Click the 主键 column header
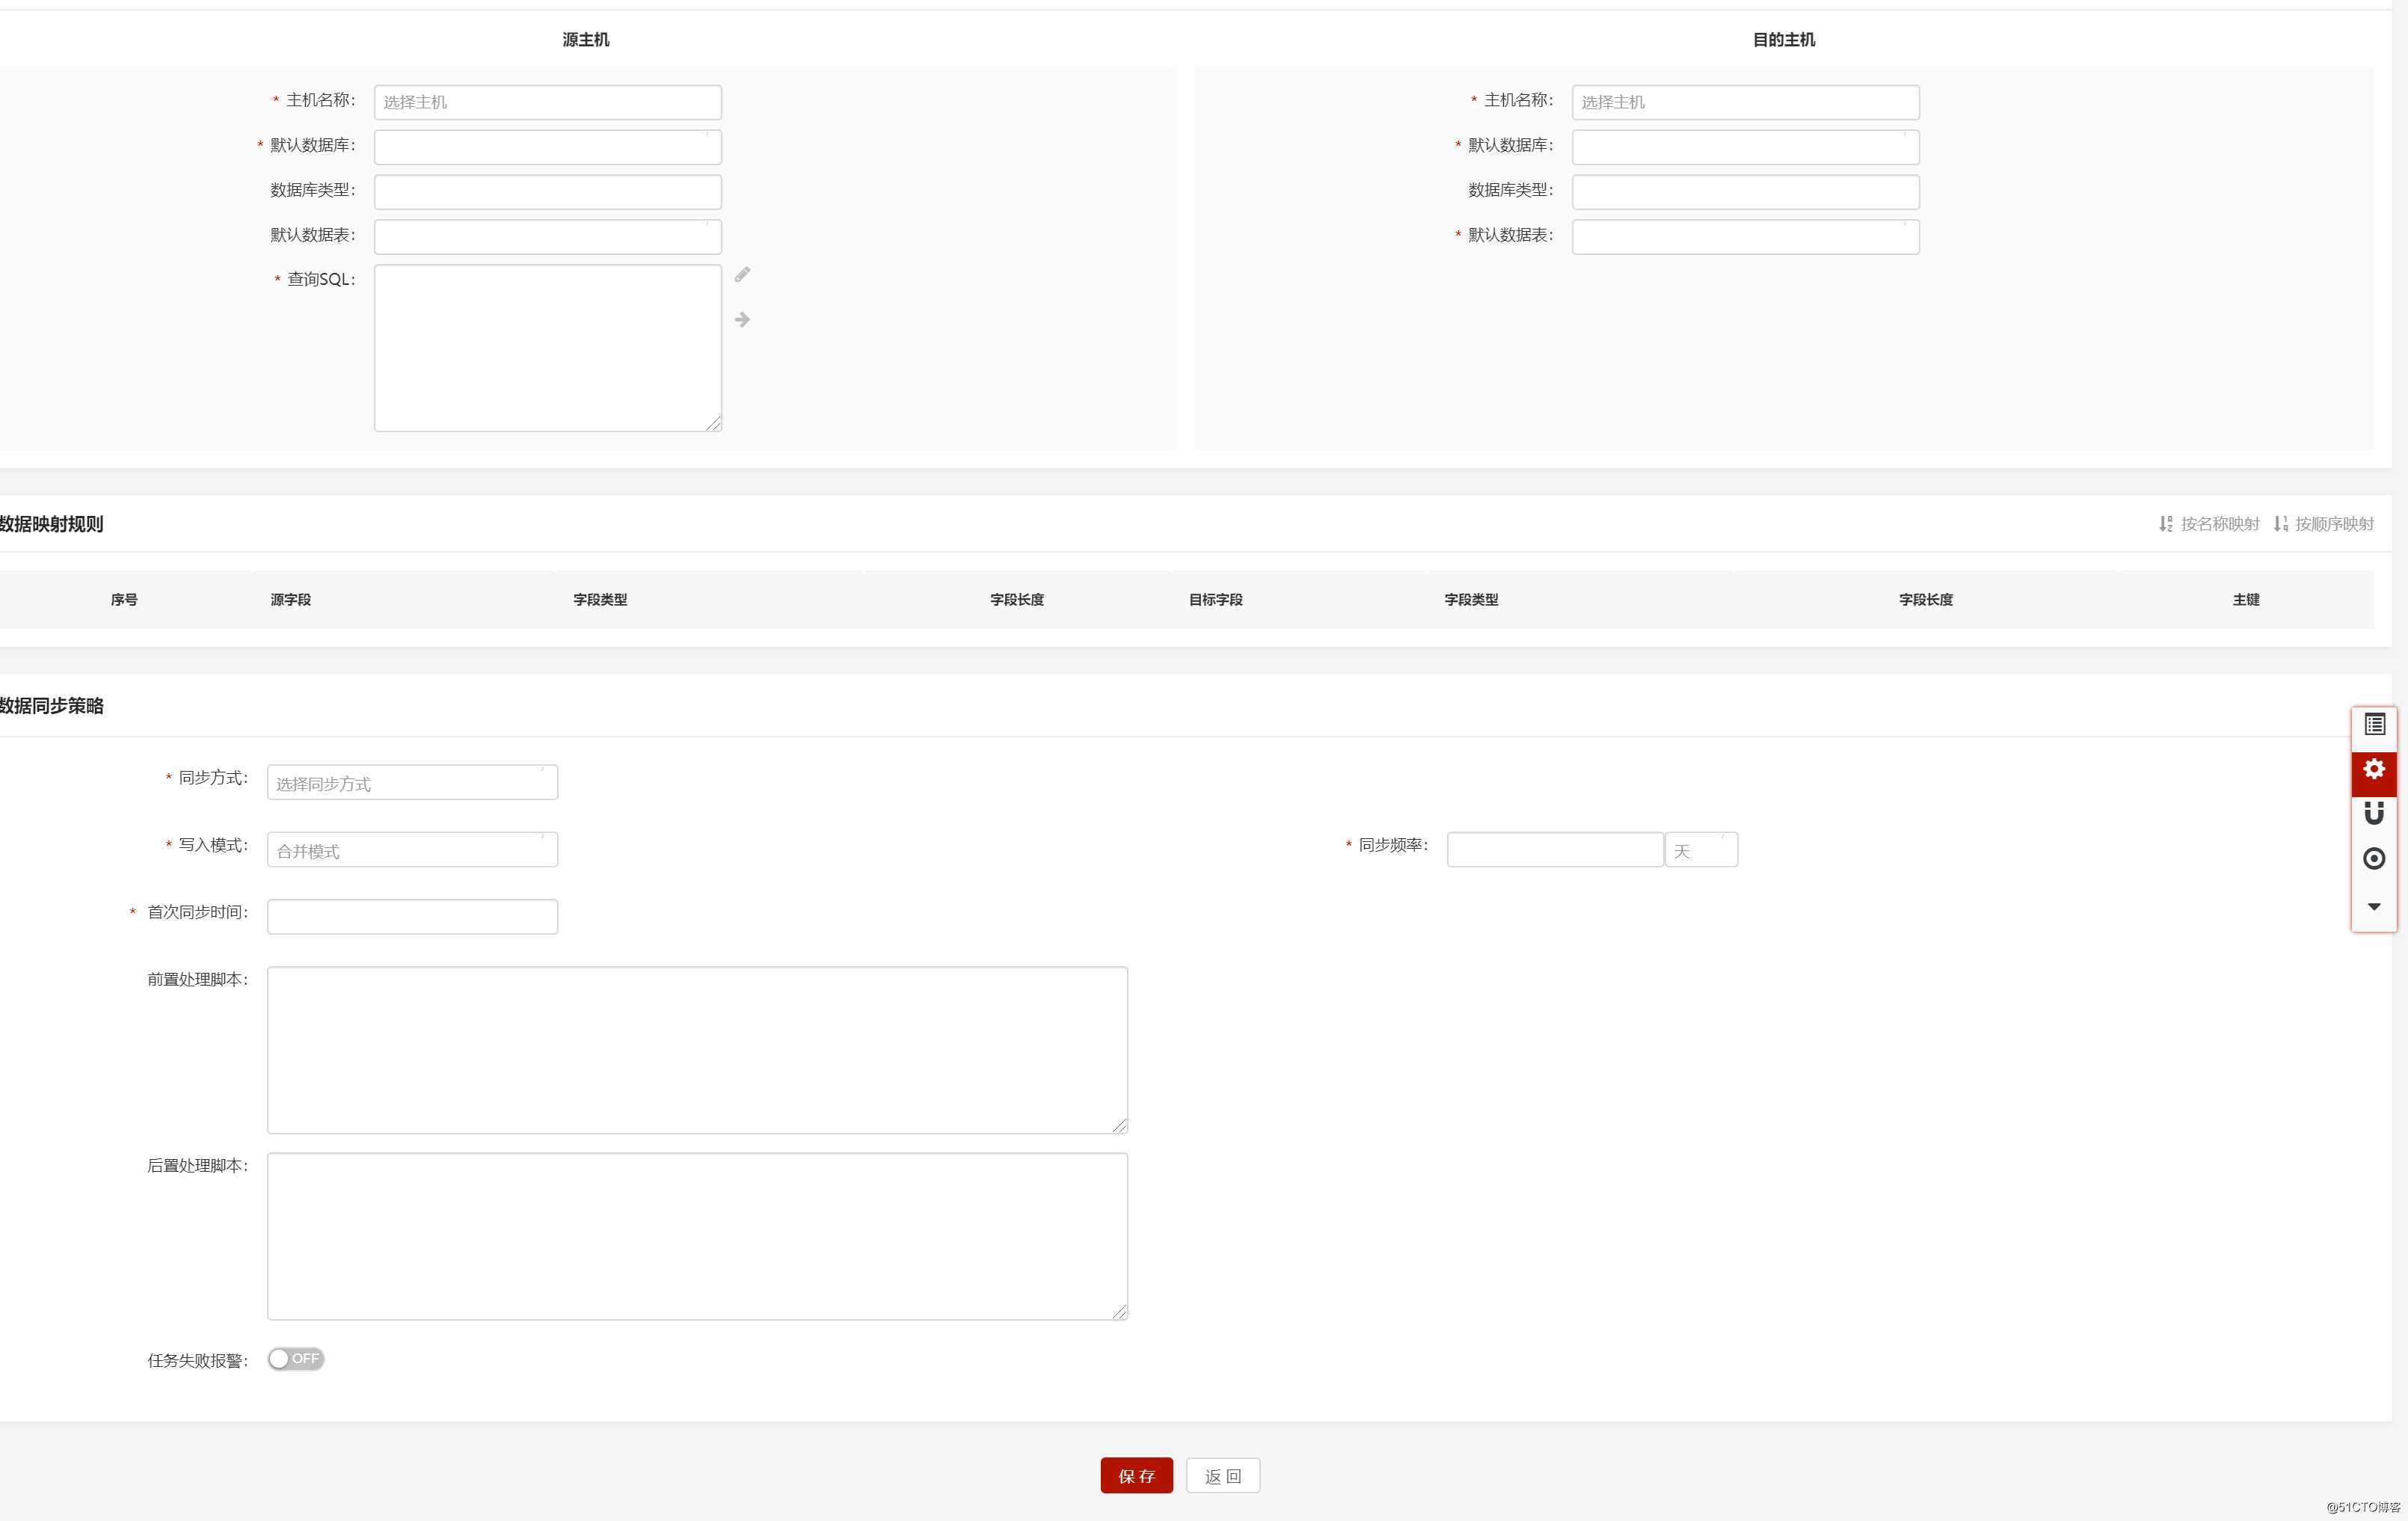The image size is (2408, 1521). [x=2246, y=600]
